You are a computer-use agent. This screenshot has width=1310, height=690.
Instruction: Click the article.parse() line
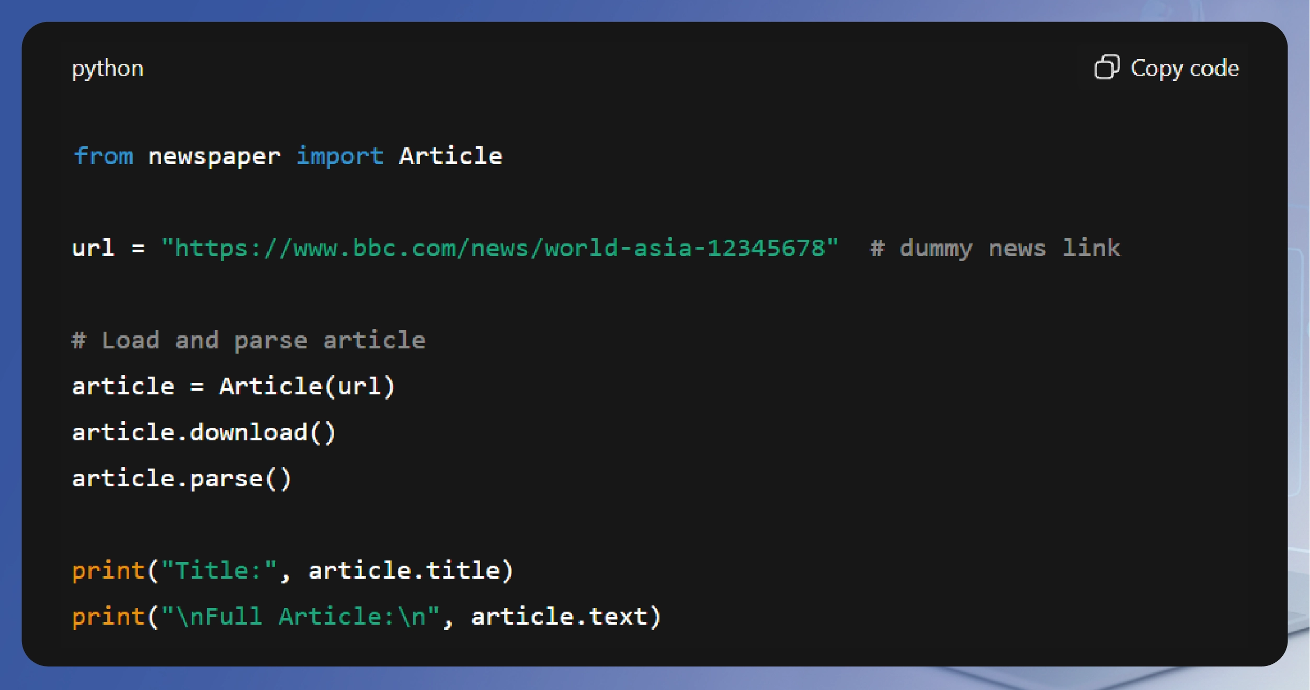point(181,478)
